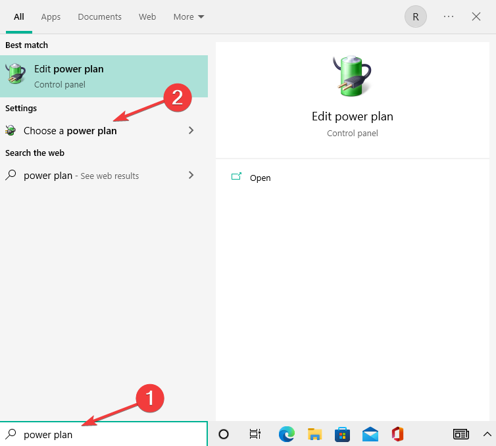Click the Settings section heading
This screenshot has width=496, height=446.
pyautogui.click(x=21, y=108)
